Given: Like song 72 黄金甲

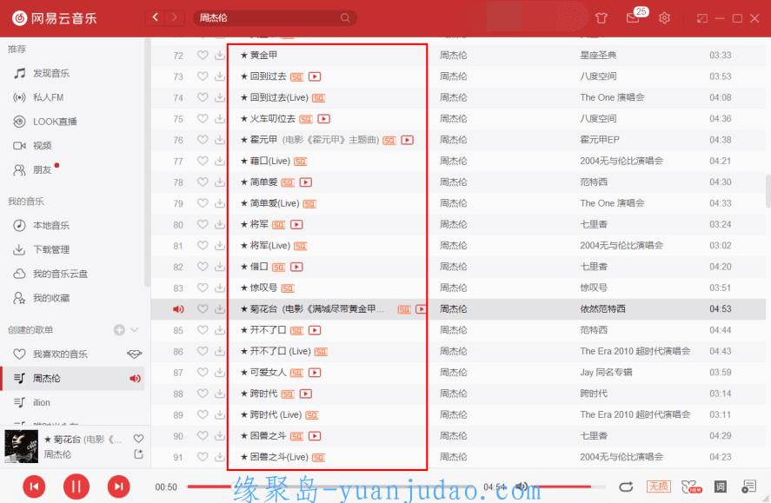Looking at the screenshot, I should point(202,55).
